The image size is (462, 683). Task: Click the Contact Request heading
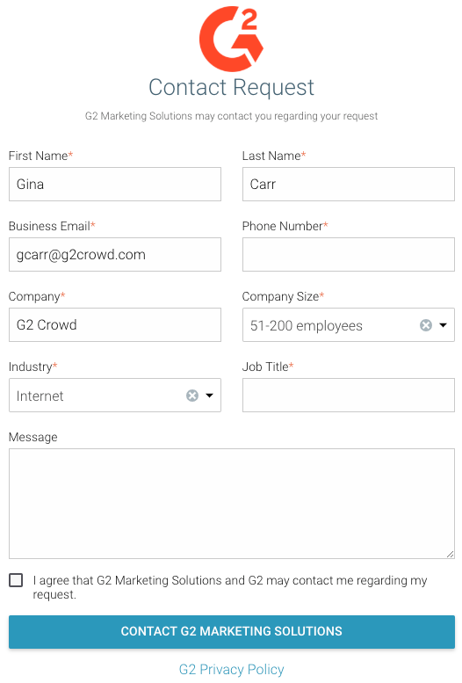pyautogui.click(x=231, y=87)
